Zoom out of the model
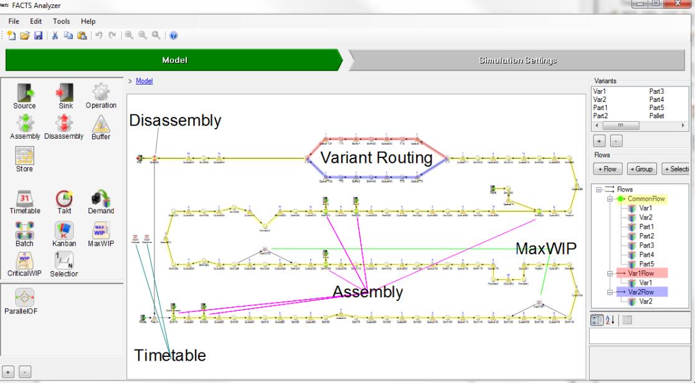 click(142, 35)
